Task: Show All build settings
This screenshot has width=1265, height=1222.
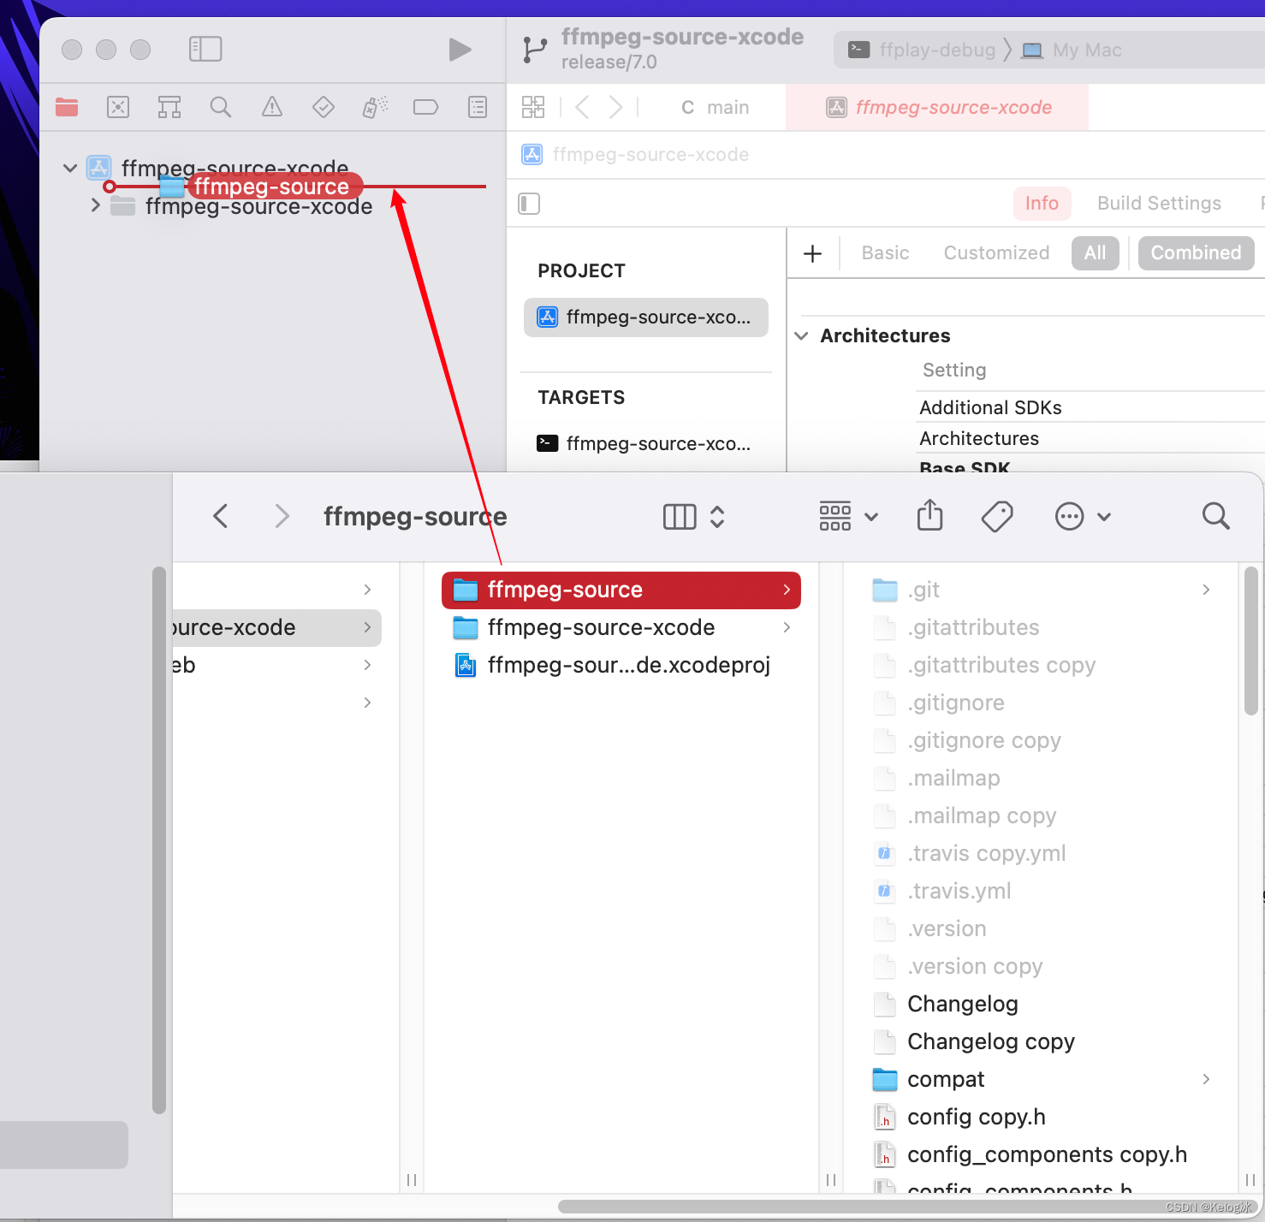Action: click(x=1095, y=252)
